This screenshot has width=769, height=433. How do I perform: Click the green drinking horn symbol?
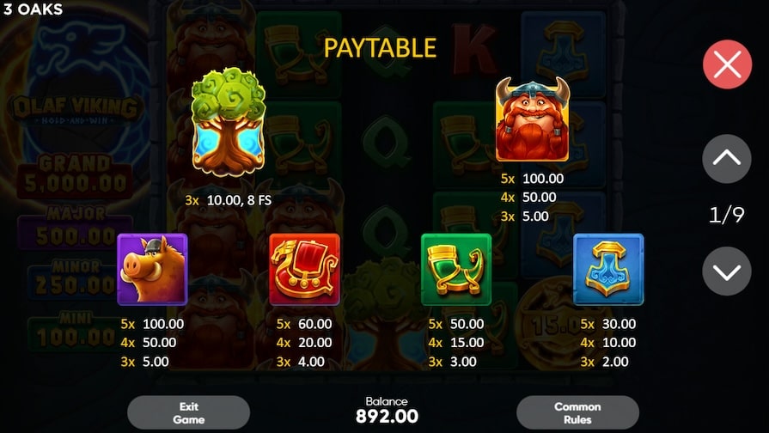[x=456, y=269]
